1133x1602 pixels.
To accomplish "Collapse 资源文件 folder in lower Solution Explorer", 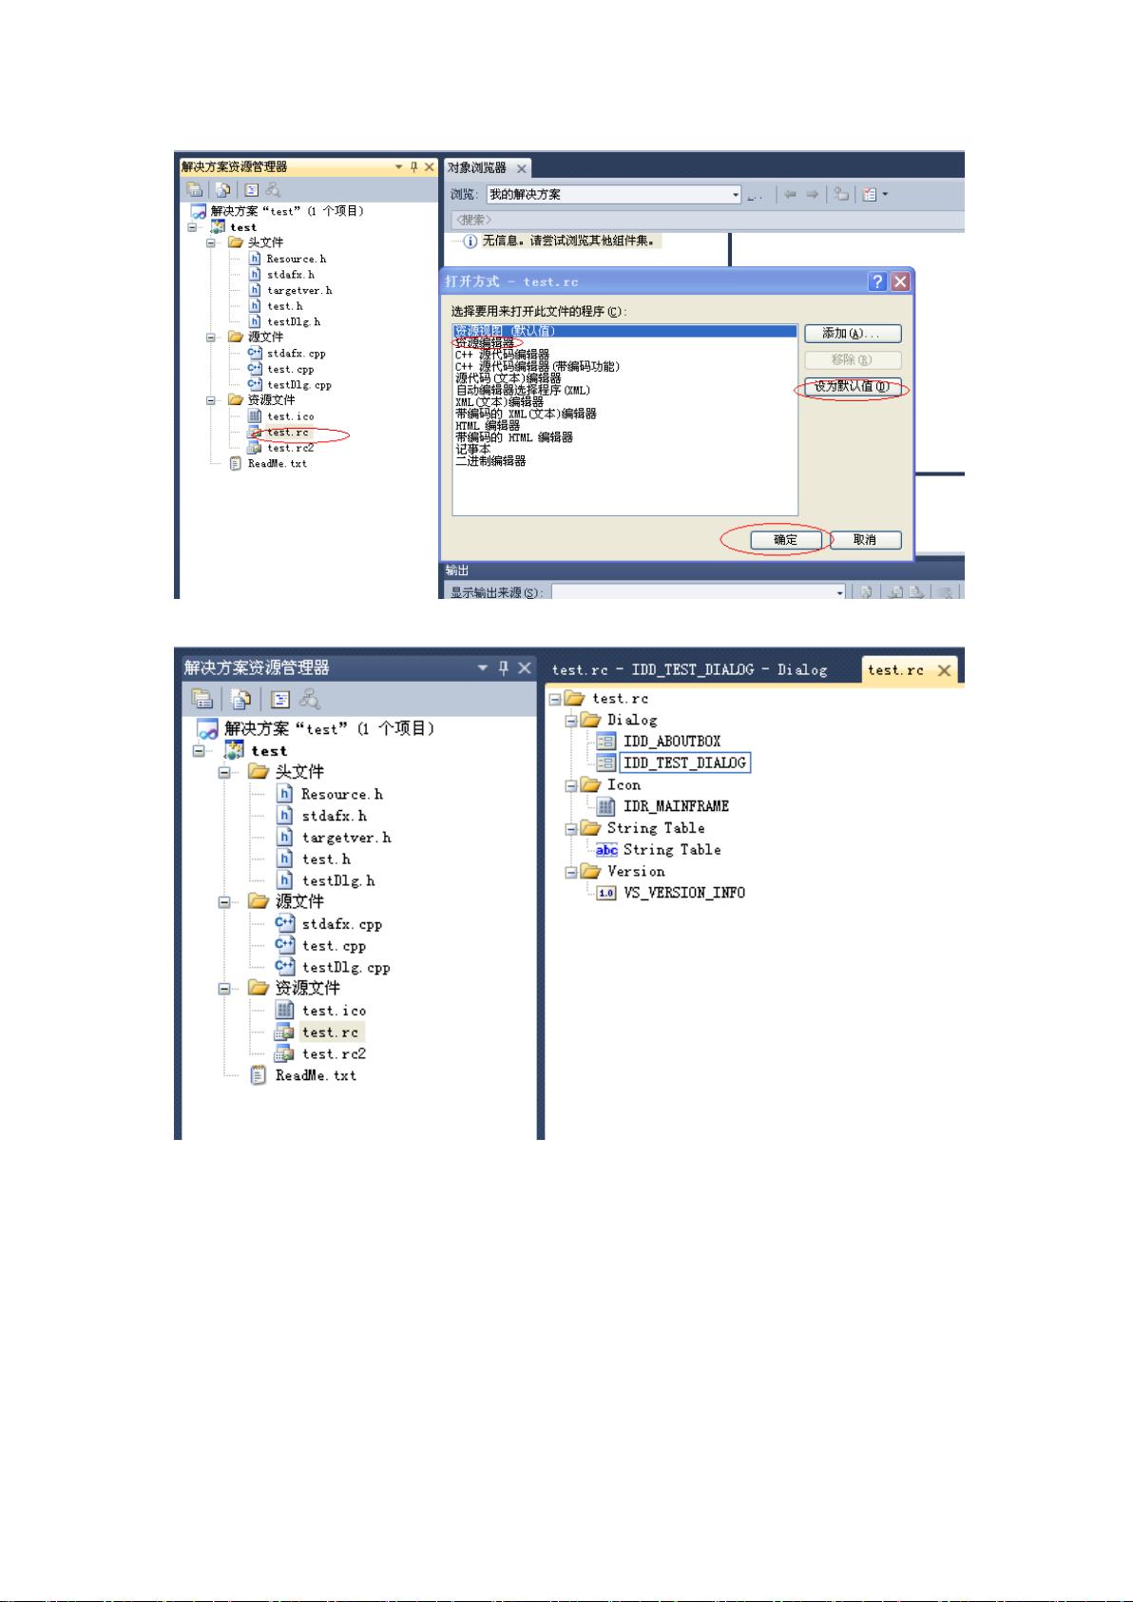I will point(224,988).
